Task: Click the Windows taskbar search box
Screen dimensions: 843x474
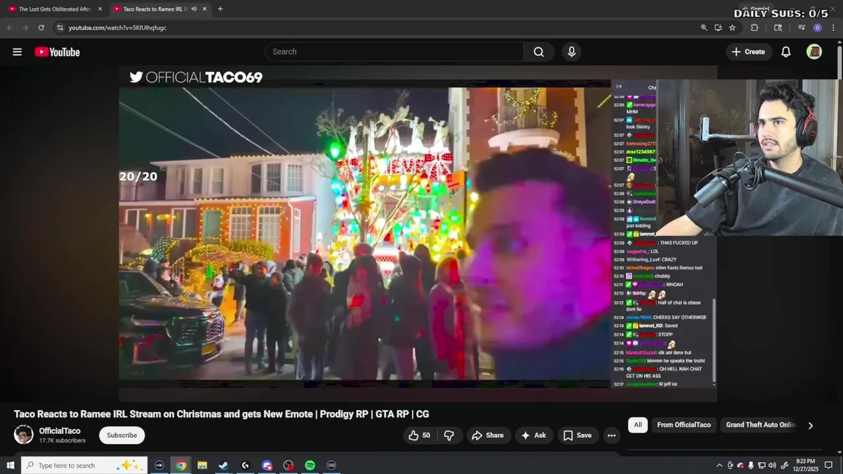Action: pyautogui.click(x=84, y=465)
